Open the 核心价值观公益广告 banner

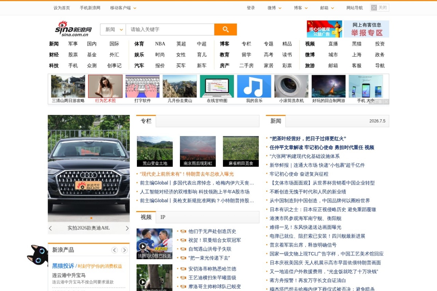coord(324,29)
